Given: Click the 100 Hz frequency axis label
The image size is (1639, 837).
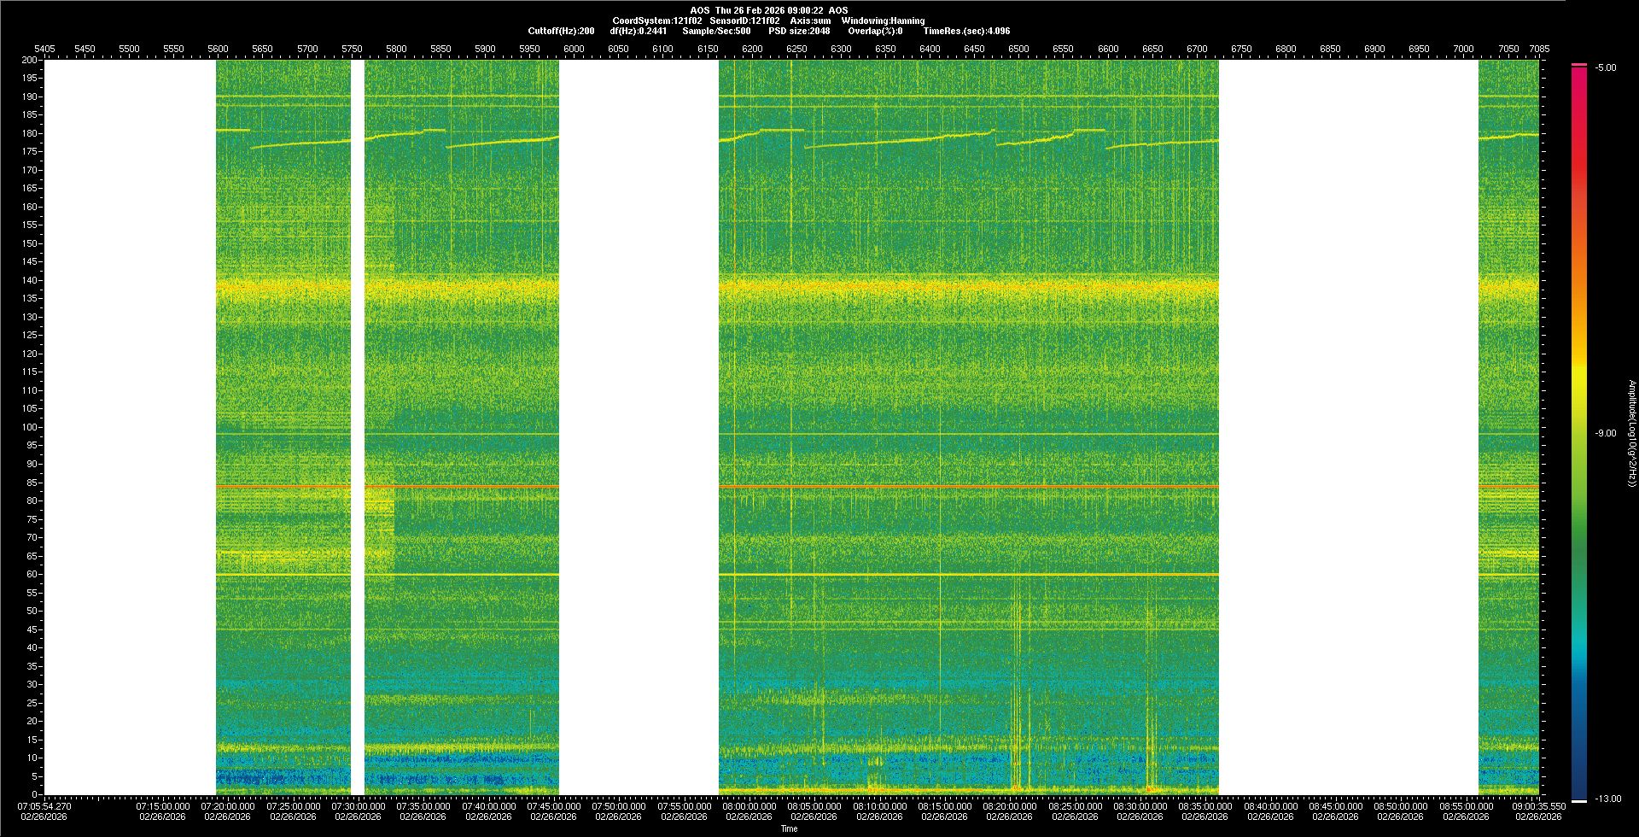Looking at the screenshot, I should pos(30,427).
